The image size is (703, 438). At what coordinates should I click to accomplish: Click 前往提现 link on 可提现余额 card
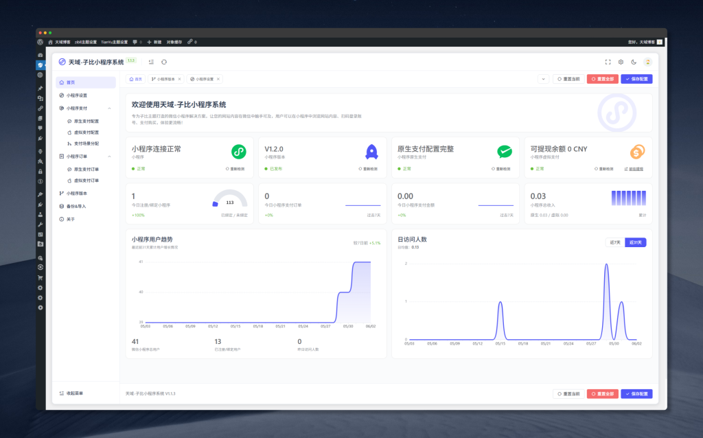click(x=634, y=169)
